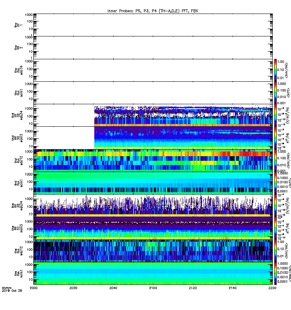Click the 100 y-axis tick of tha fff 2
Screen dimensions: 291x310
(x=30, y=44)
